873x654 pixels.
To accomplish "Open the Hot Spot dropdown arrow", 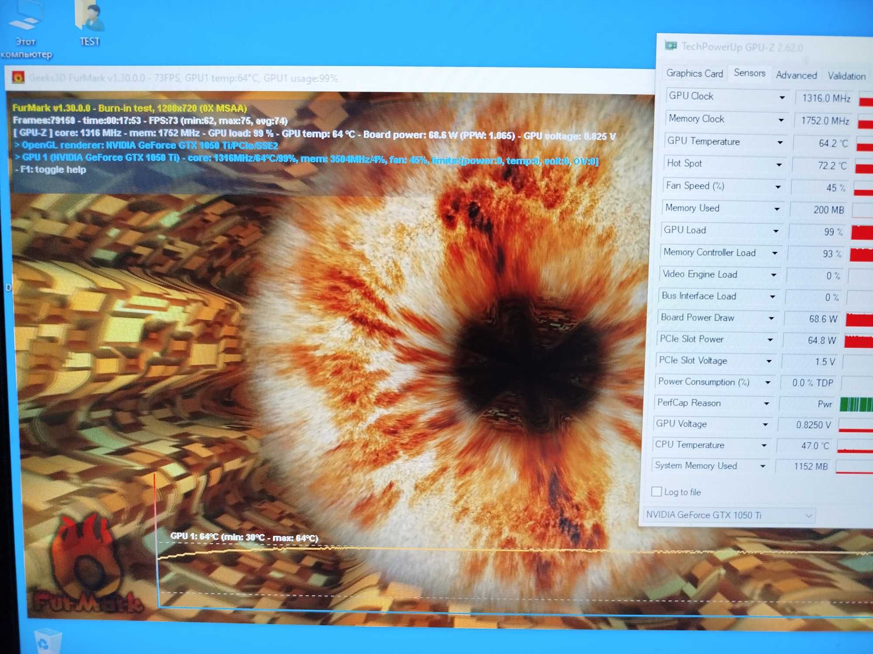I will 779,165.
